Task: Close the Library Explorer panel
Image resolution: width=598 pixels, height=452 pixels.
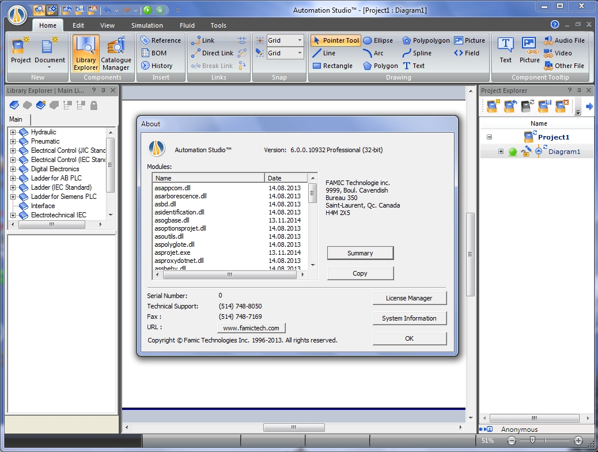Action: [x=113, y=91]
